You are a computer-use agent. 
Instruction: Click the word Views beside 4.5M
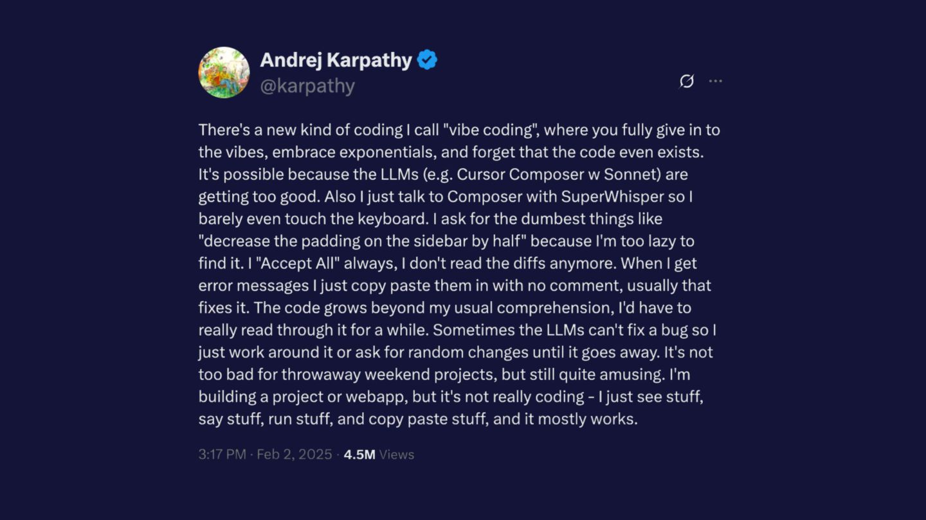[397, 455]
